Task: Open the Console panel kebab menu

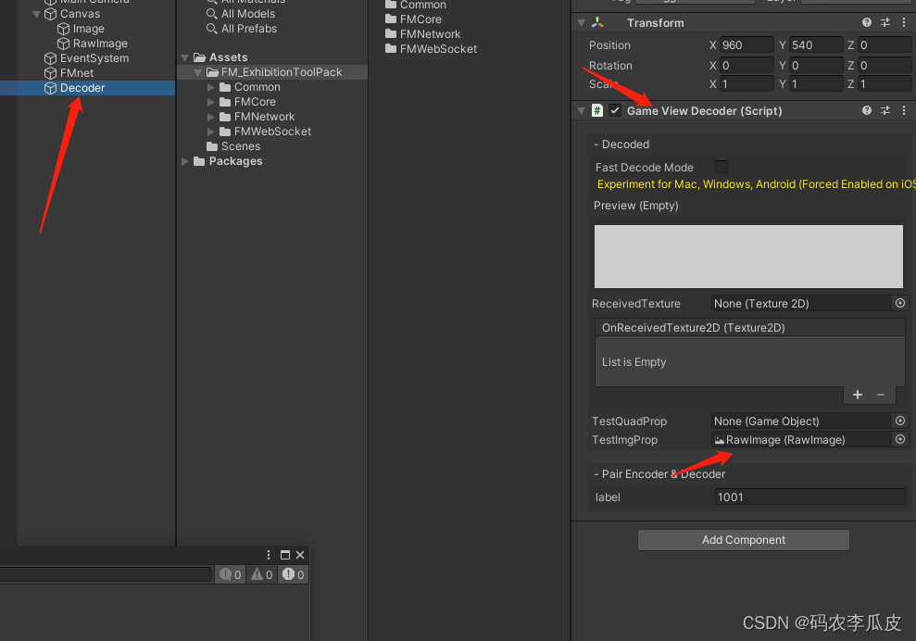Action: (x=269, y=554)
